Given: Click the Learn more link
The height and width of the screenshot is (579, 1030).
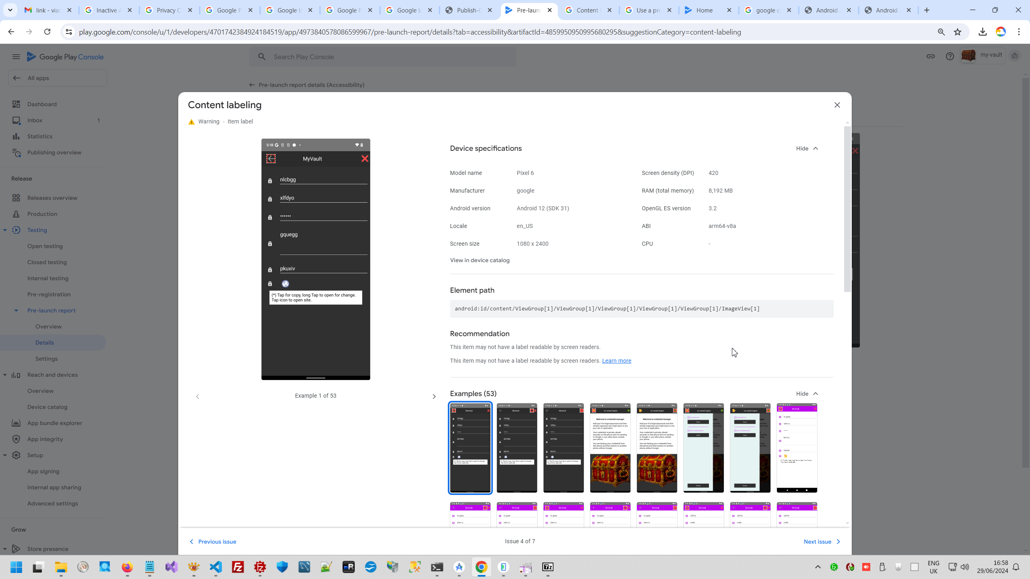Looking at the screenshot, I should [x=616, y=361].
